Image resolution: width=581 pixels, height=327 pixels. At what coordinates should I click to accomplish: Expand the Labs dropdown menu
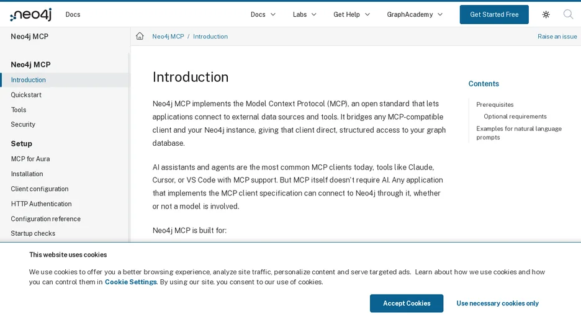pyautogui.click(x=305, y=14)
